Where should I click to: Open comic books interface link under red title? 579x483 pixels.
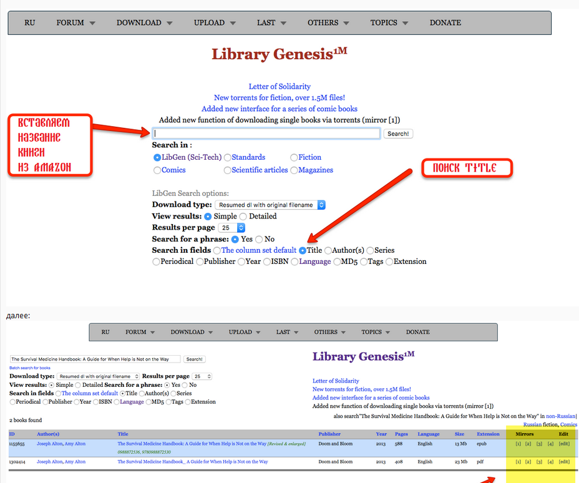pyautogui.click(x=280, y=109)
